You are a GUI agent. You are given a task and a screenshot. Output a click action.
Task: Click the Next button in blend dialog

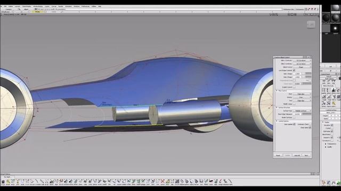coord(306,155)
